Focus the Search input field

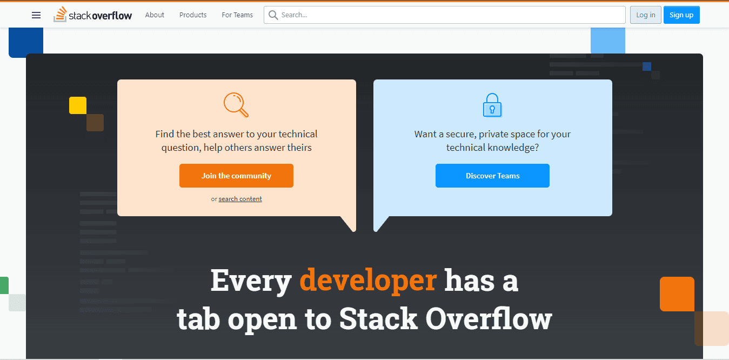coord(449,15)
